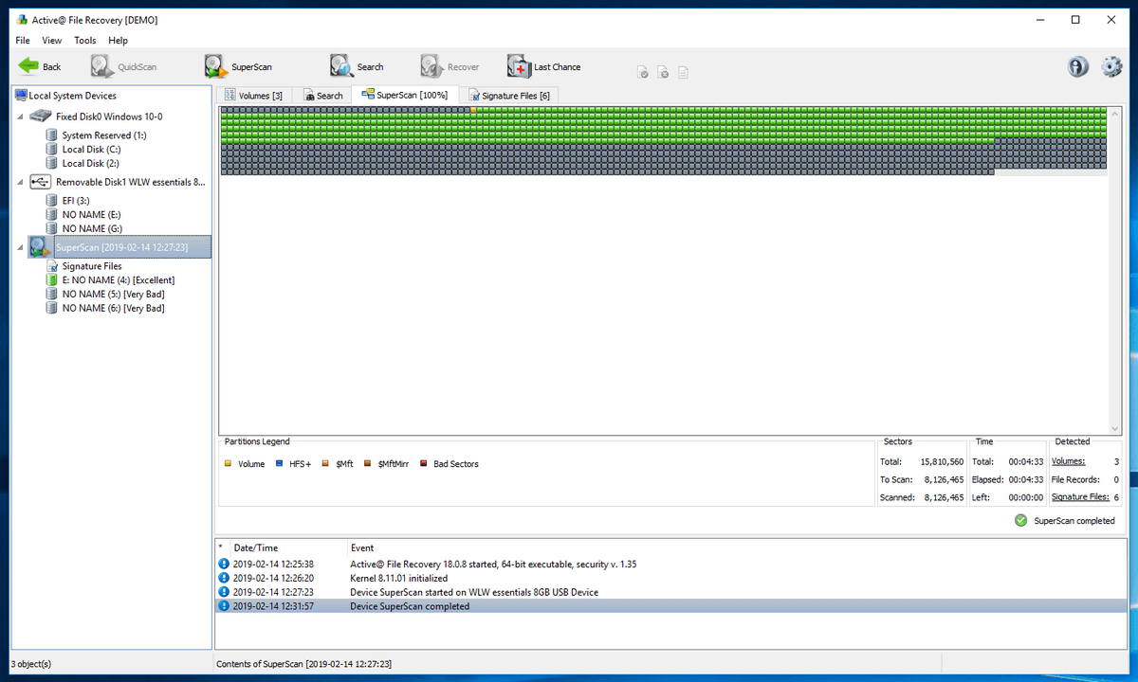Image resolution: width=1138 pixels, height=682 pixels.
Task: Open settings with the gear icon
Action: tap(1111, 66)
